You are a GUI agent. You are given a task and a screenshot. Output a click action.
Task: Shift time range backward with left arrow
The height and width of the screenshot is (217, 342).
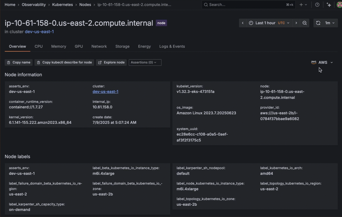tap(242, 23)
